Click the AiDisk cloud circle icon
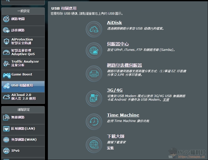208x160 pixels. click(x=94, y=29)
